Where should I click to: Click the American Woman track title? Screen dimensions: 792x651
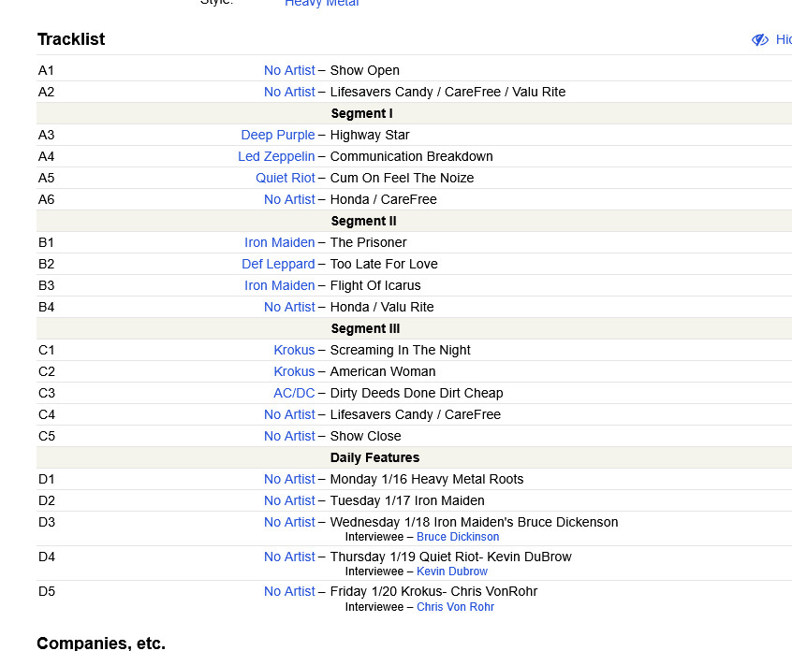coord(383,371)
